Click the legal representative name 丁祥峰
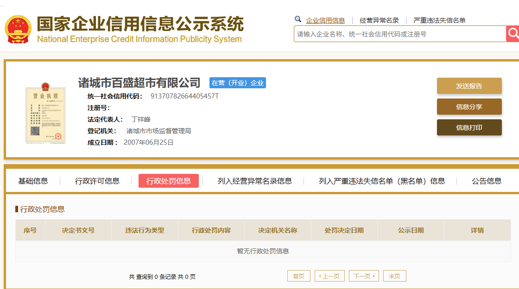This screenshot has height=289, width=519. click(141, 119)
